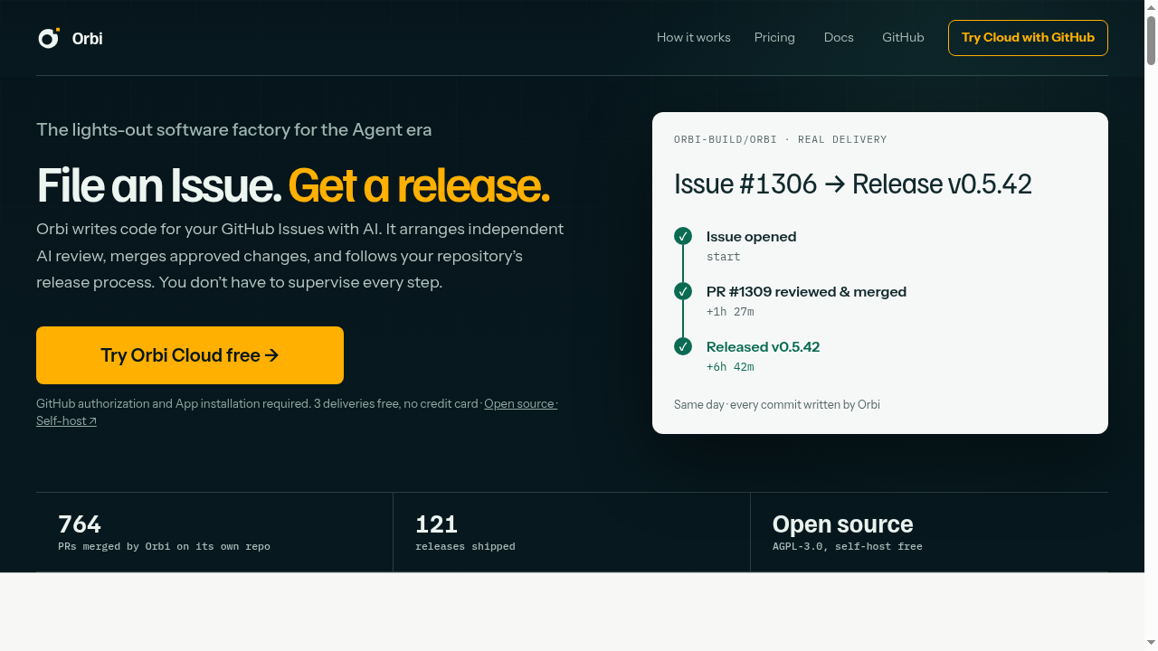Click the ORBI-BUILD/ORBI · REAL DELIVERY label
The width and height of the screenshot is (1158, 651).
tap(780, 139)
